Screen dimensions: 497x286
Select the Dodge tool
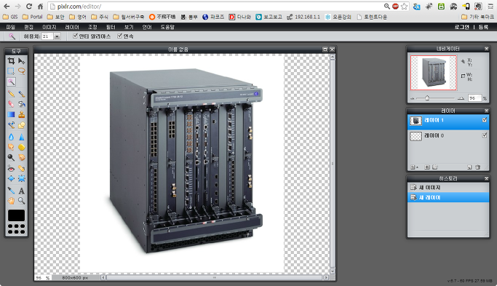[11, 158]
